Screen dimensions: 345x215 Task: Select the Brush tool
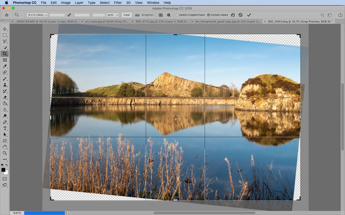click(5, 79)
